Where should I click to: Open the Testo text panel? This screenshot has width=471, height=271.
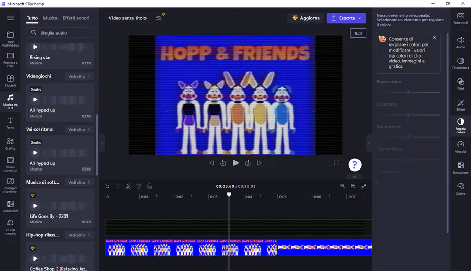tap(10, 123)
